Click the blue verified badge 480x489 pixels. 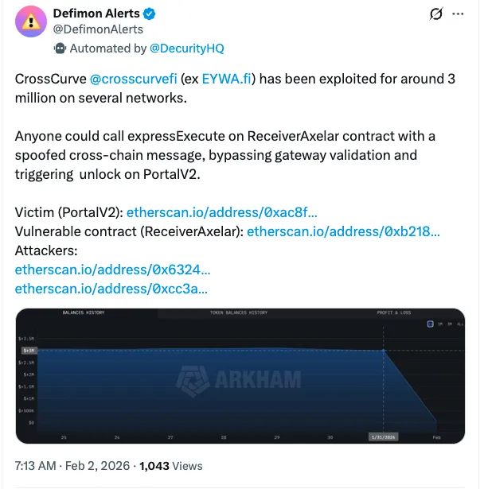150,14
